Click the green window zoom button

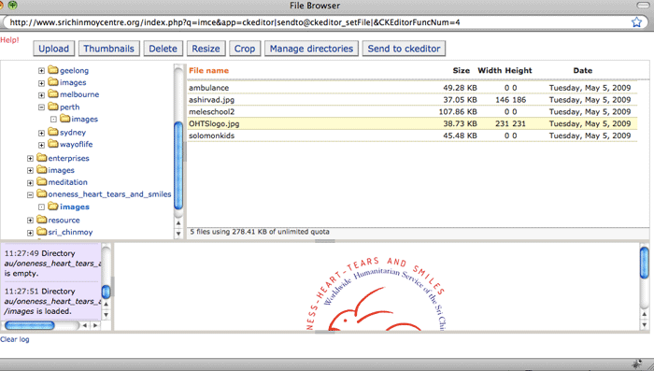coord(13,5)
